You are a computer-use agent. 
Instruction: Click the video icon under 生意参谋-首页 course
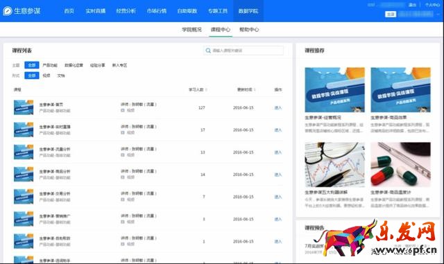(x=123, y=110)
